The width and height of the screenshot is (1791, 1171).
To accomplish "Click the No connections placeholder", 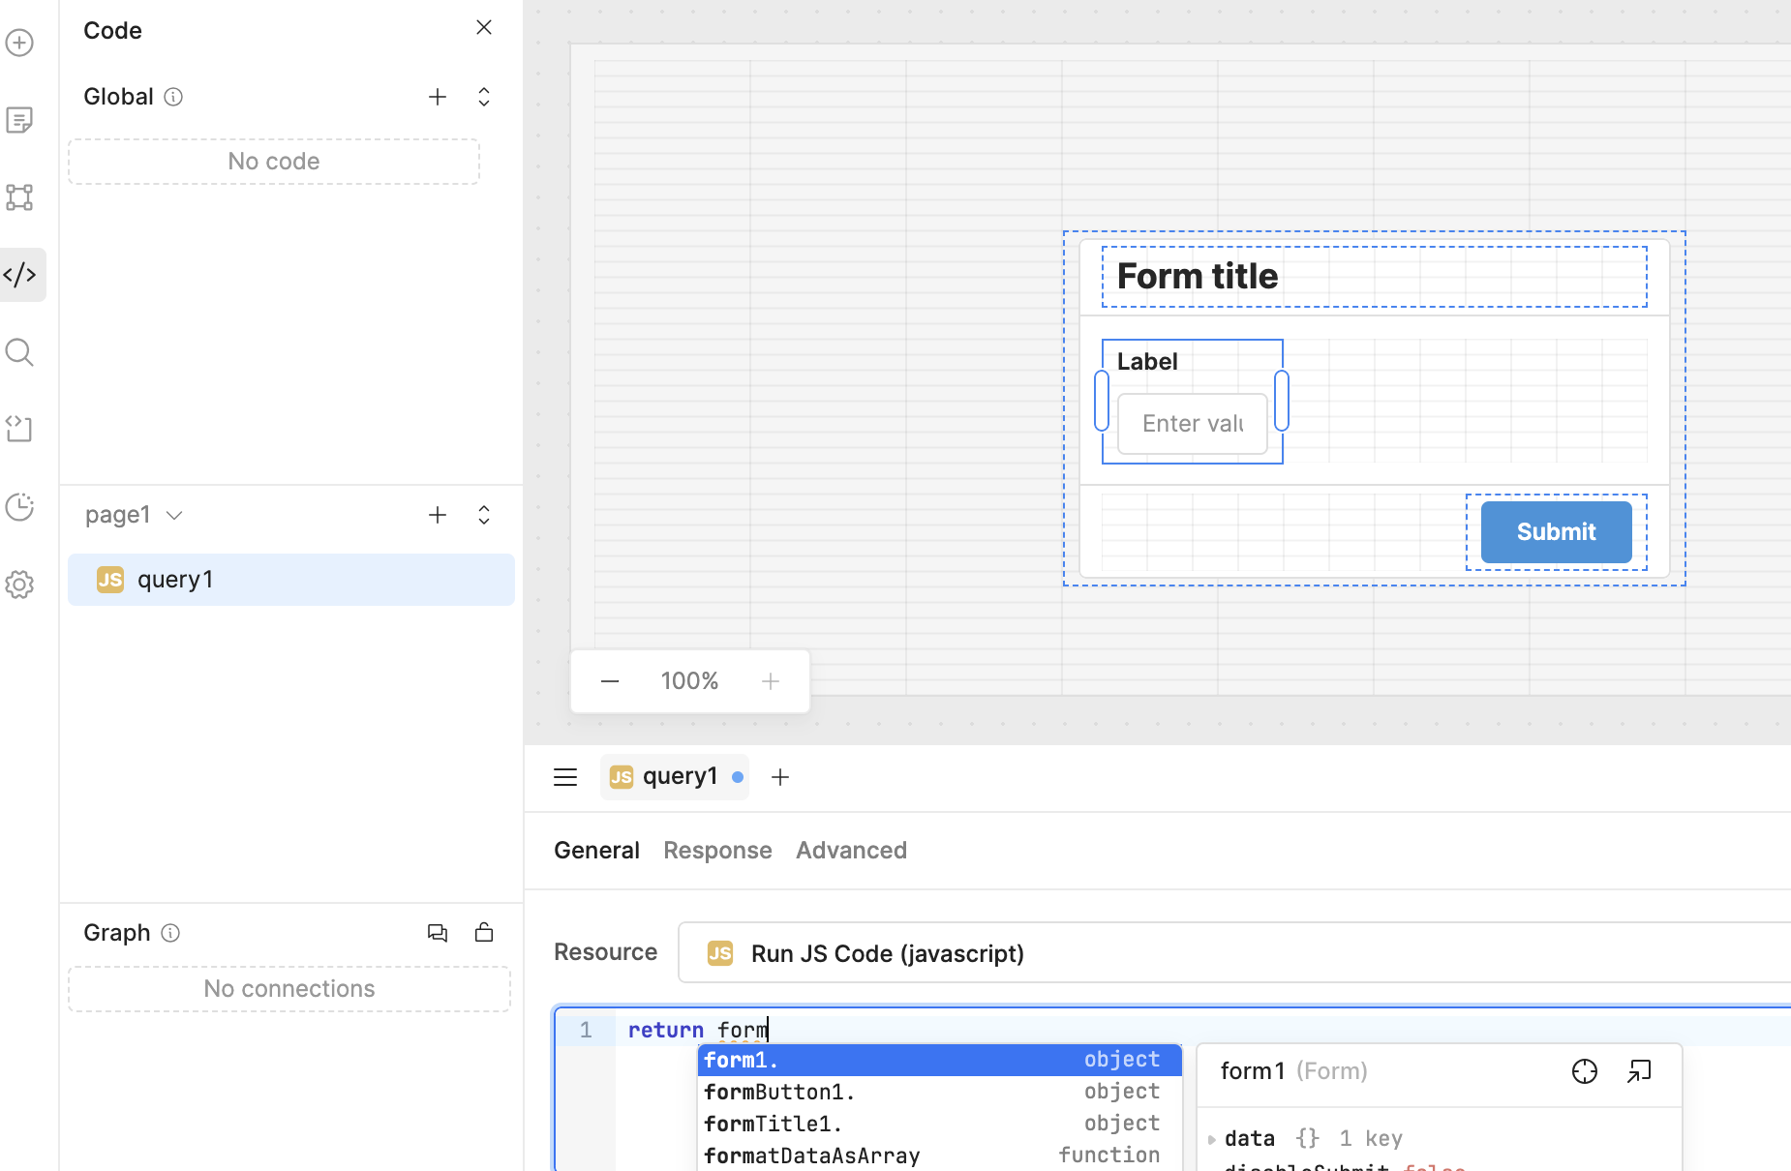I will click(289, 989).
